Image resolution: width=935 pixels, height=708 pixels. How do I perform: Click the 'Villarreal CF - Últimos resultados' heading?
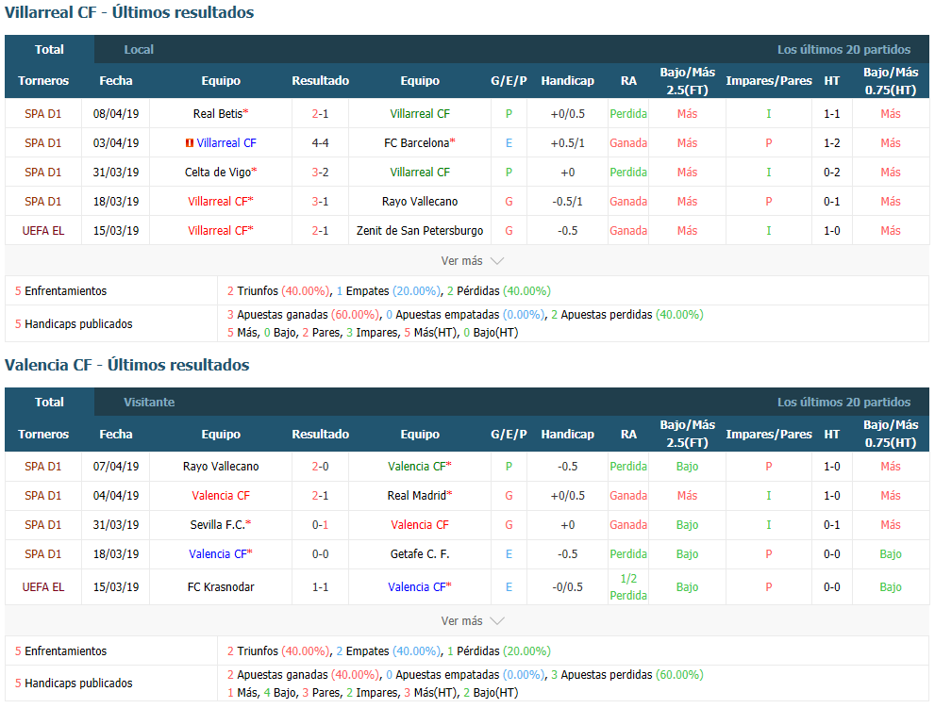click(x=129, y=12)
